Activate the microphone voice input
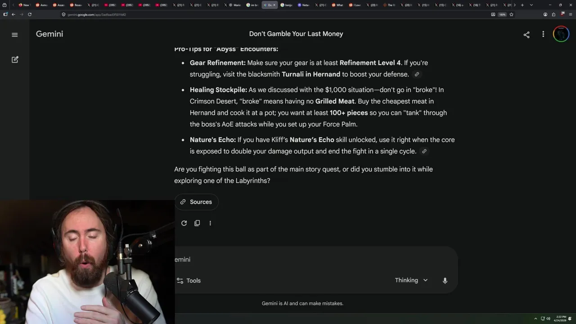 [445, 280]
